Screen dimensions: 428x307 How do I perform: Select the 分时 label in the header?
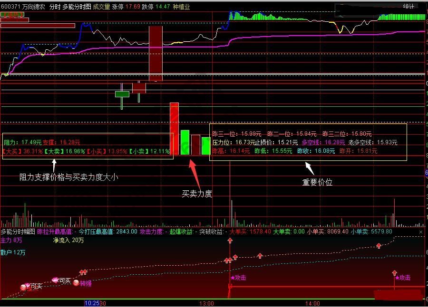tap(55, 7)
